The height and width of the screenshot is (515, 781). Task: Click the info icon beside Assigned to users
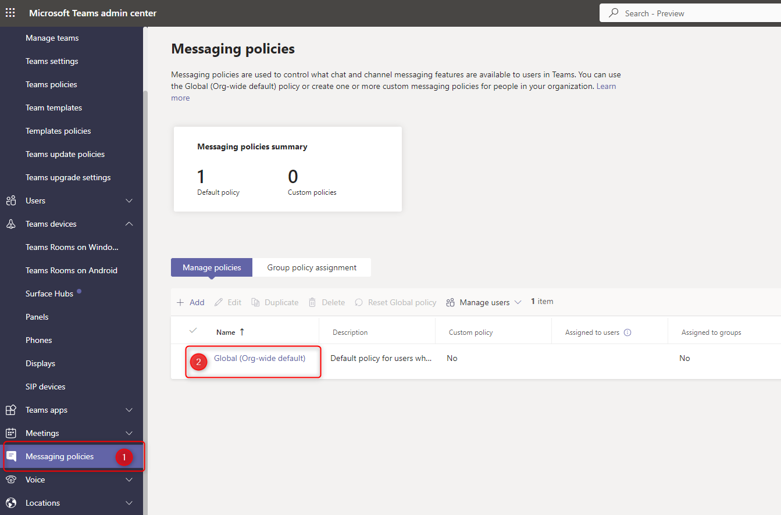pos(627,332)
